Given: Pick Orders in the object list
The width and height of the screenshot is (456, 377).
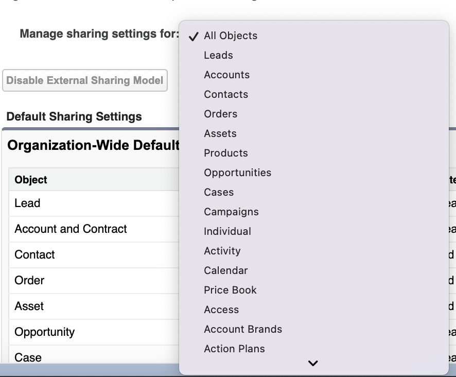Looking at the screenshot, I should pos(220,114).
